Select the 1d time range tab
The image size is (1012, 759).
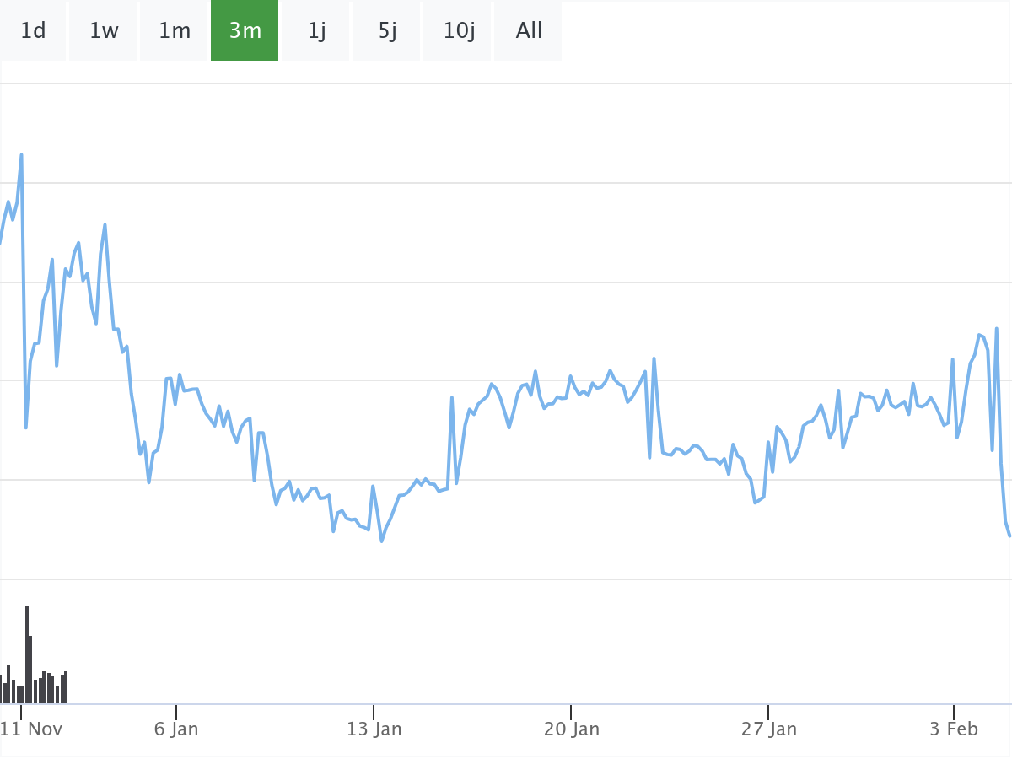pos(33,31)
